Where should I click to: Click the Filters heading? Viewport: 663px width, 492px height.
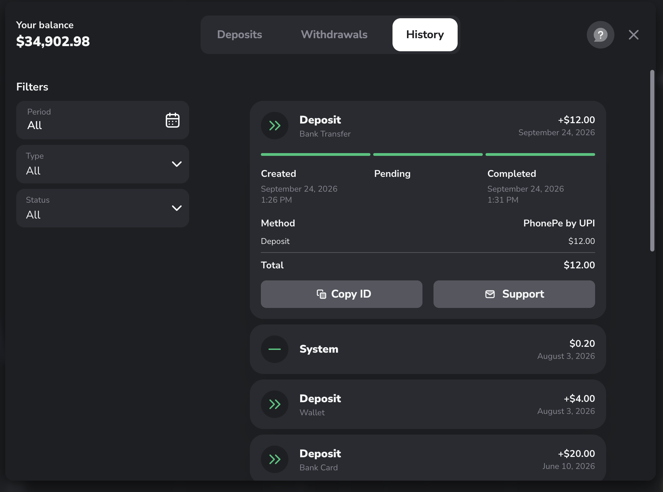coord(32,87)
